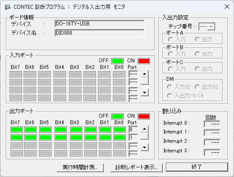Screen dimensions: 234x177
Task: Toggle output Port 1 Bit0 indicator
Action: click(119, 137)
